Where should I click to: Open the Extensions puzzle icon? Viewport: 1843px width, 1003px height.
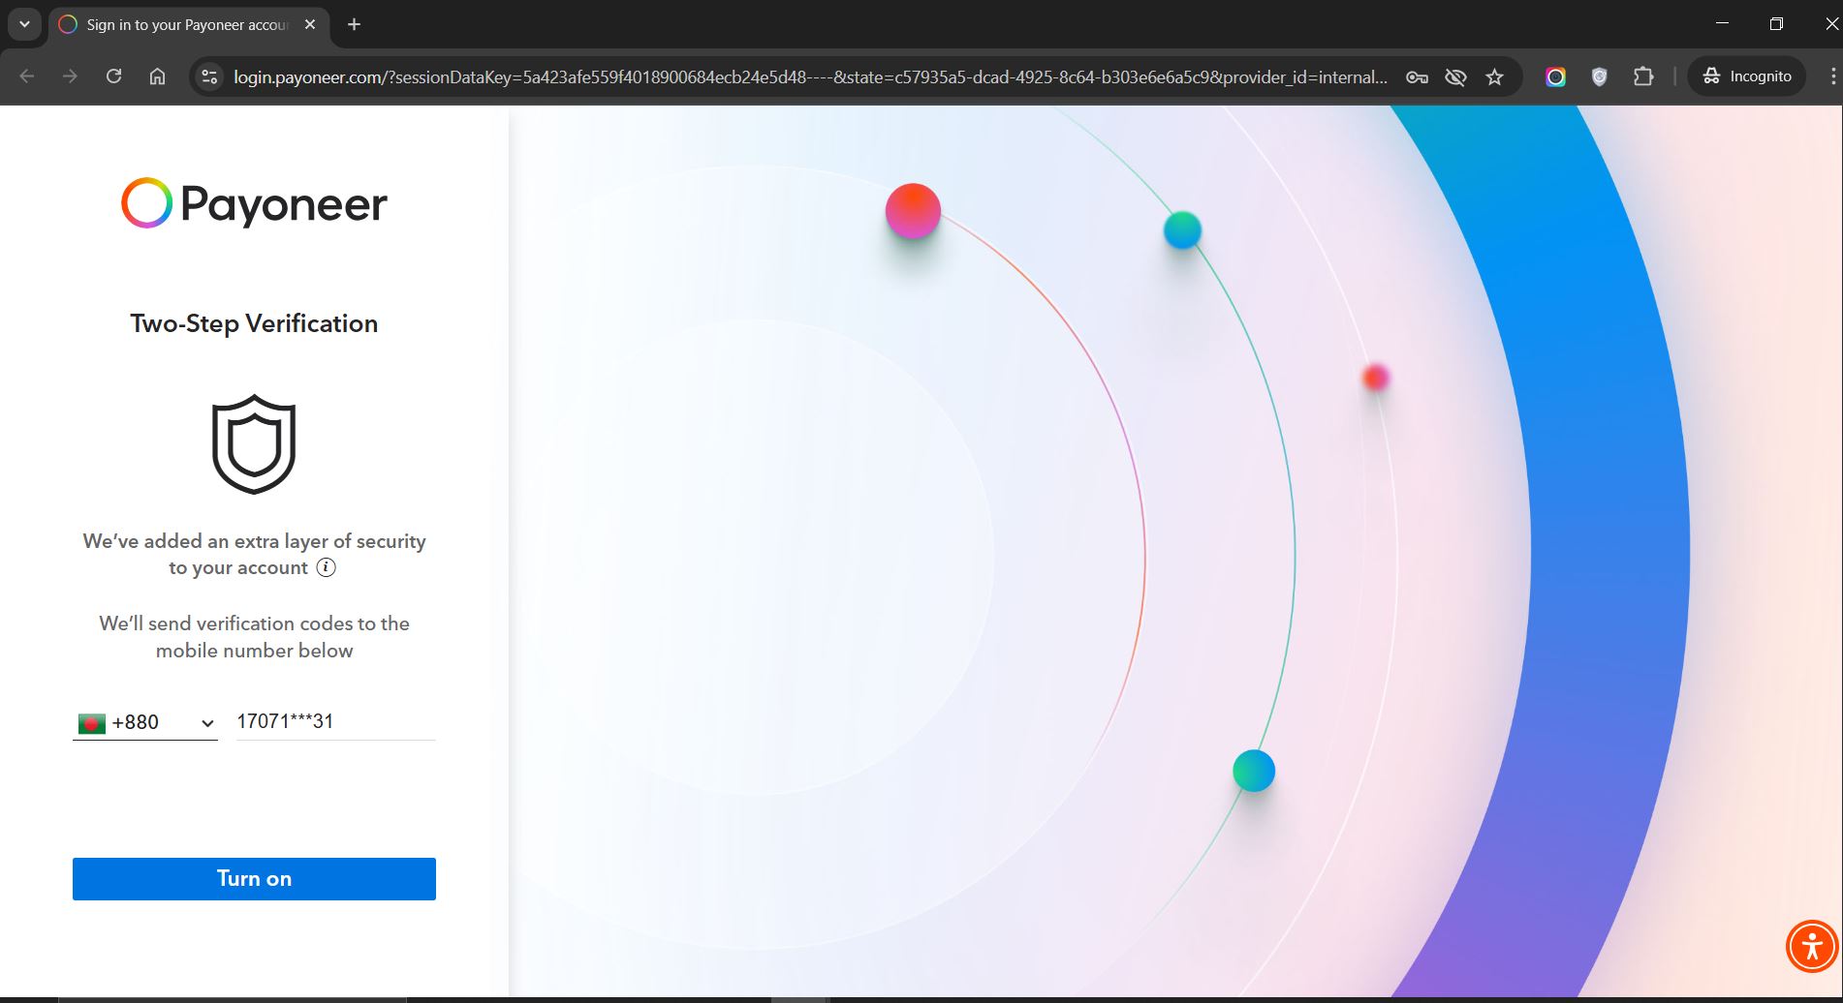point(1643,76)
